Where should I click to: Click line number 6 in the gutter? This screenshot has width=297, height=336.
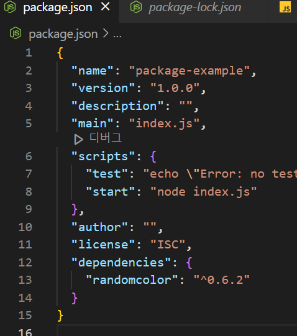tap(29, 157)
